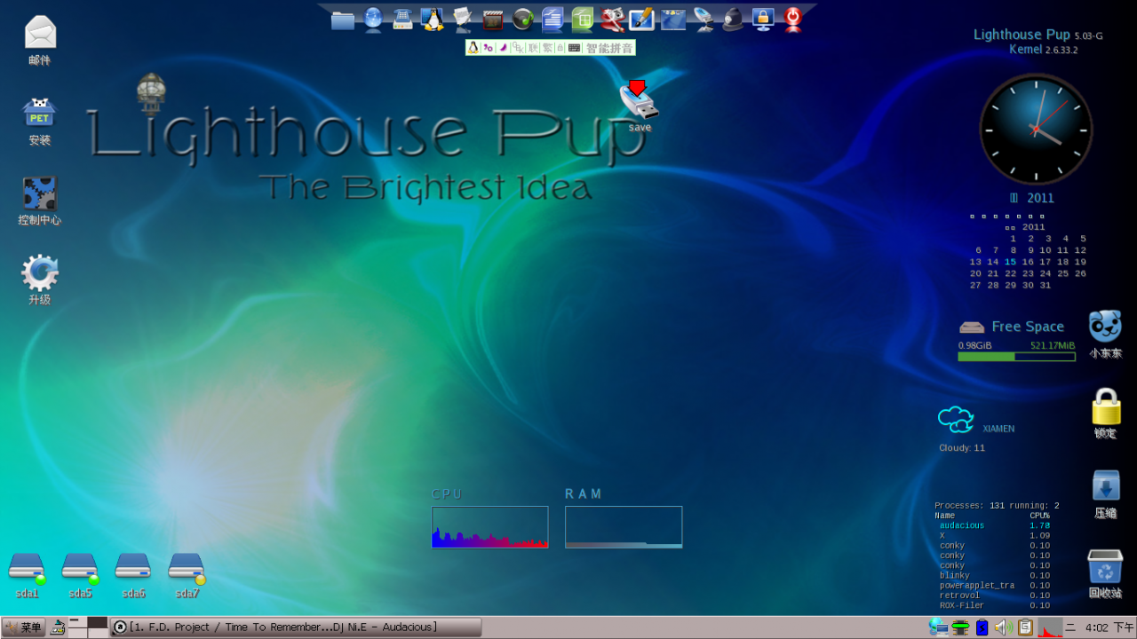
Task: Click the Tux penguin monitor dock icon
Action: click(433, 20)
